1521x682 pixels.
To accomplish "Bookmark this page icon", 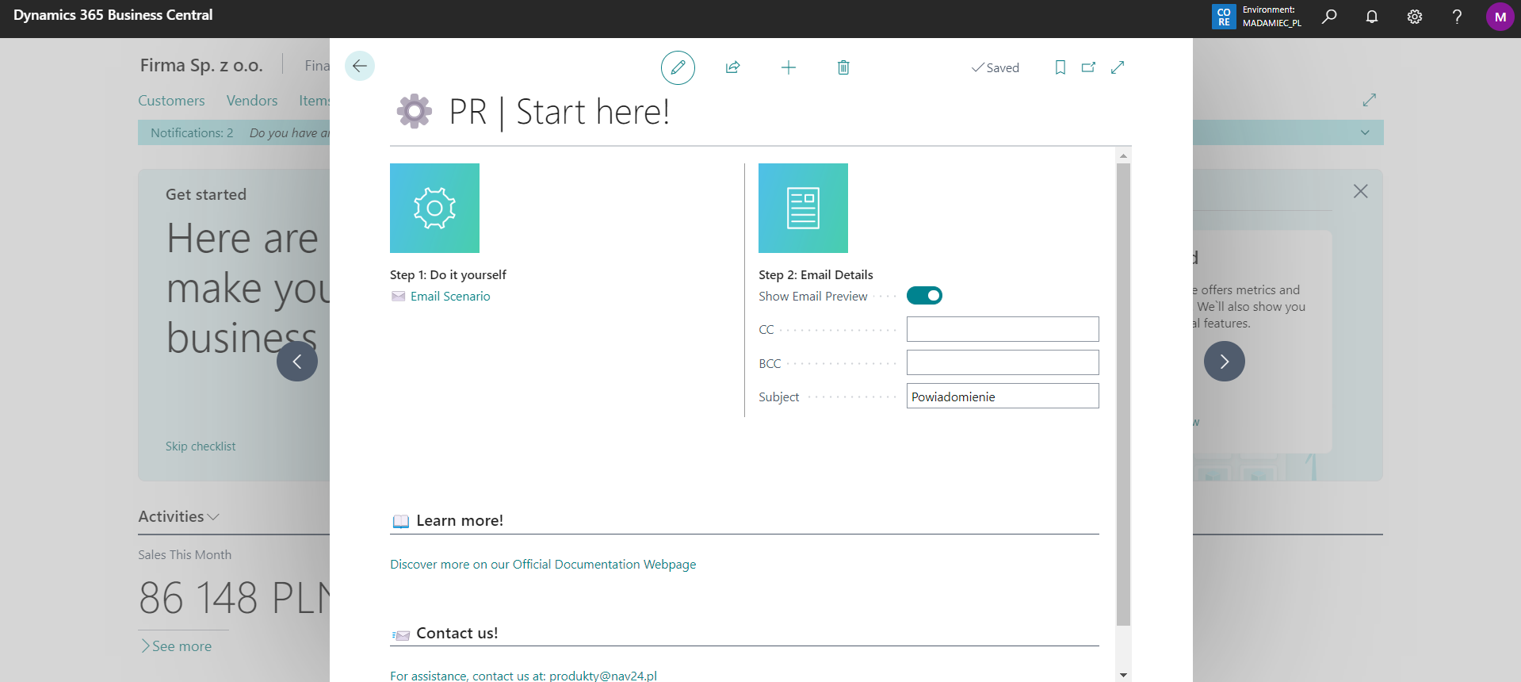I will [1060, 67].
